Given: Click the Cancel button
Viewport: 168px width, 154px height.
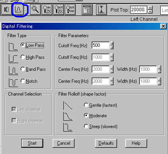Looking at the screenshot, I should pos(64,143).
